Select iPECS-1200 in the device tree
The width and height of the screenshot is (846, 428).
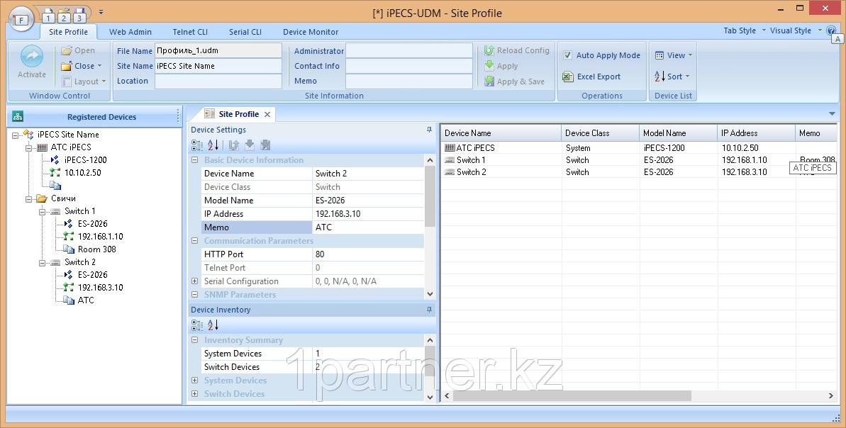85,160
